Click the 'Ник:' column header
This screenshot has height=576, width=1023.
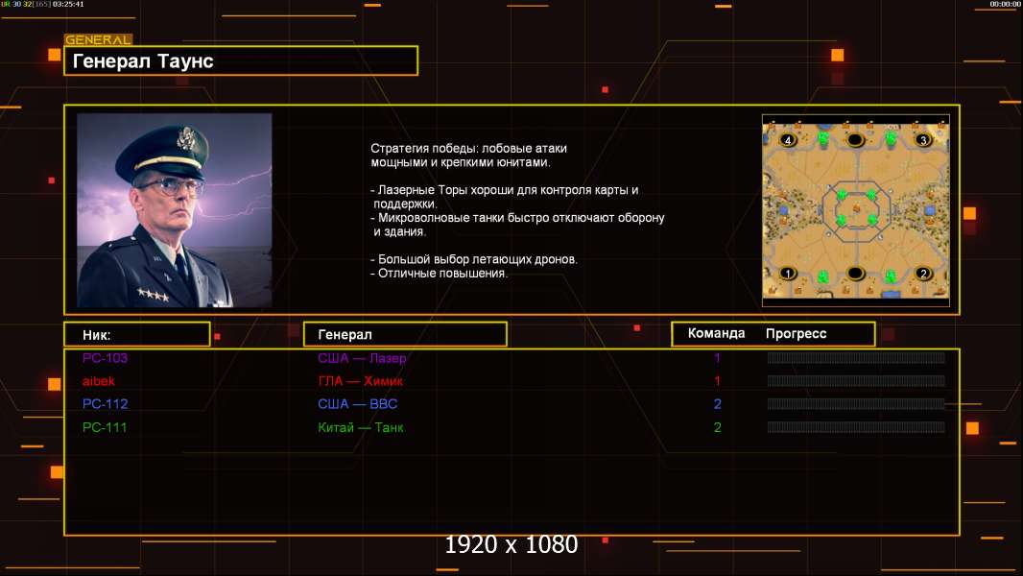pos(137,335)
